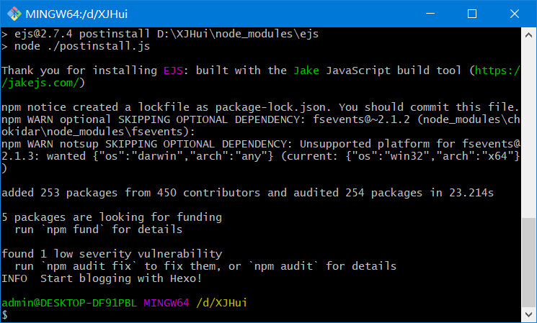This screenshot has width=537, height=323.
Task: Open the Git Bash icon window menu
Action: point(14,14)
